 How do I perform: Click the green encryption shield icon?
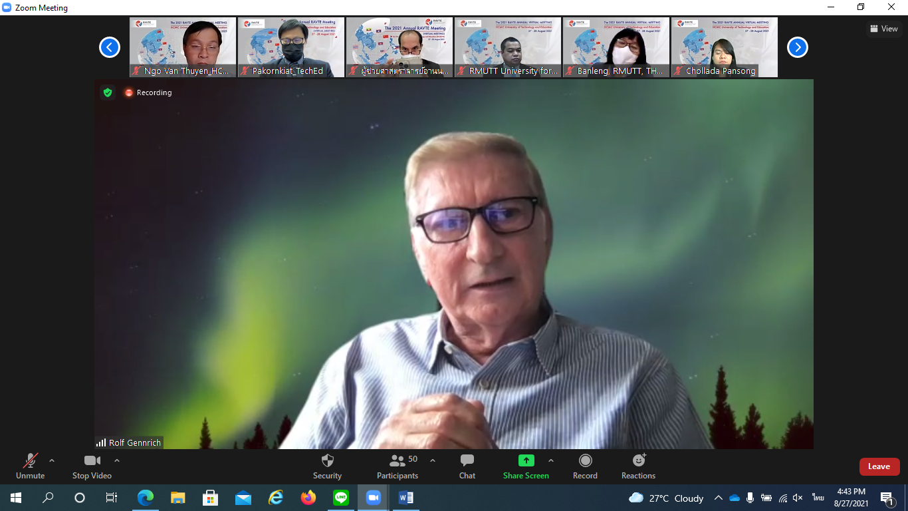(108, 92)
